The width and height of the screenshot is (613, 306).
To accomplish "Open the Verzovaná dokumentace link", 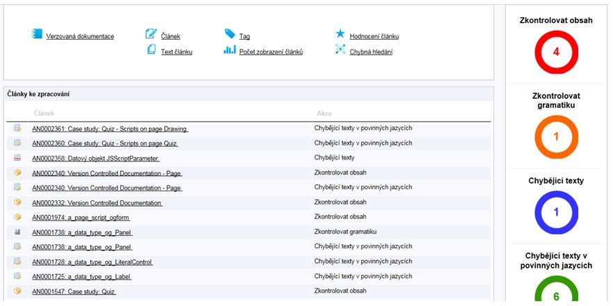I will tap(80, 36).
